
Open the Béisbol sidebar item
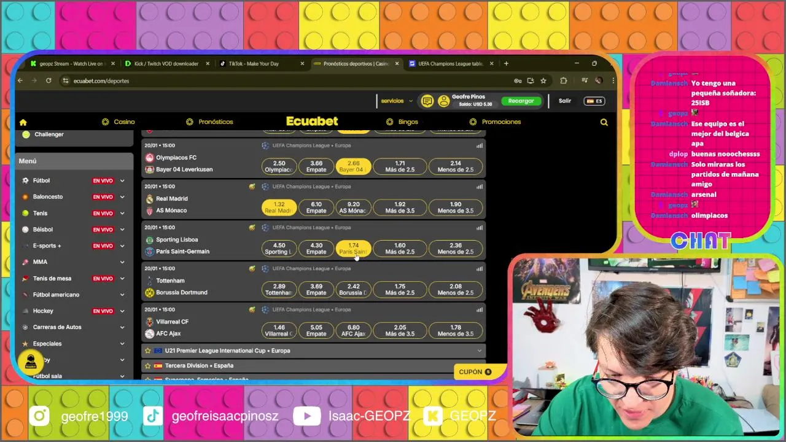click(x=43, y=230)
